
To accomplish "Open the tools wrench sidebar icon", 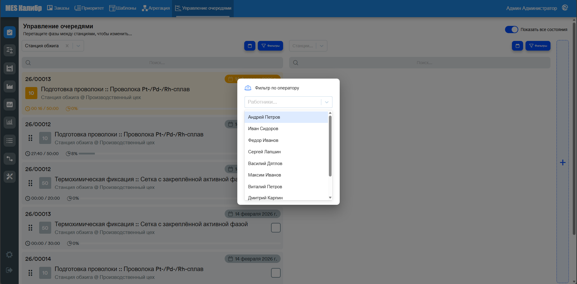I will coord(10,176).
